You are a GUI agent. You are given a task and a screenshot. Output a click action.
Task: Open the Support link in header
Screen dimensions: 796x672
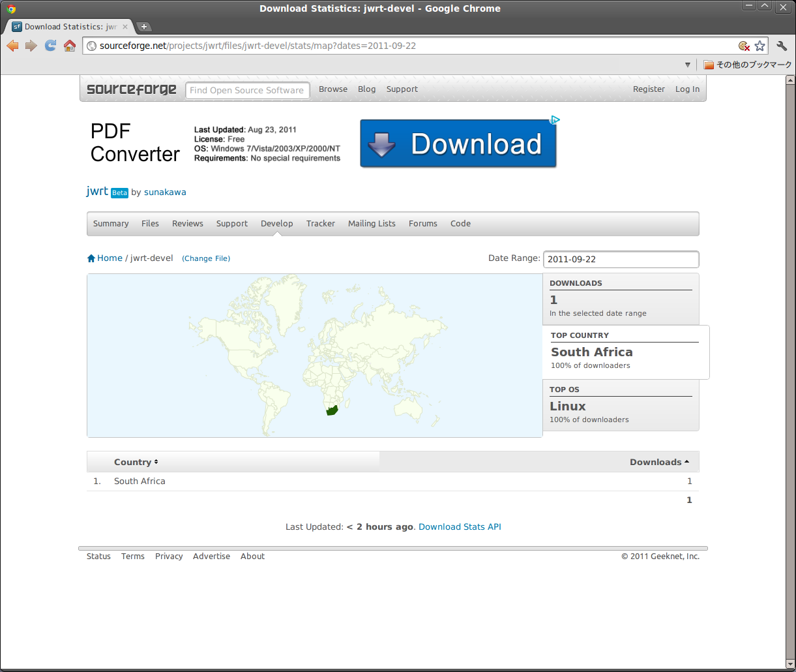tap(402, 89)
